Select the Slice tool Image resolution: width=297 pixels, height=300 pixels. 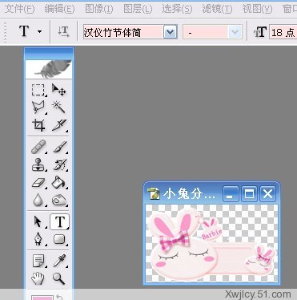click(58, 125)
